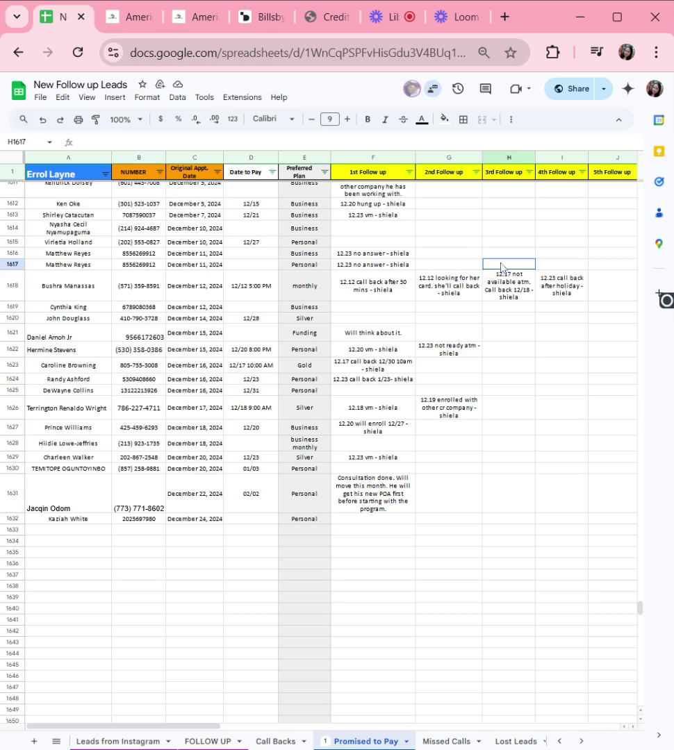This screenshot has width=674, height=750.
Task: Decrease decimal places
Action: point(196,119)
